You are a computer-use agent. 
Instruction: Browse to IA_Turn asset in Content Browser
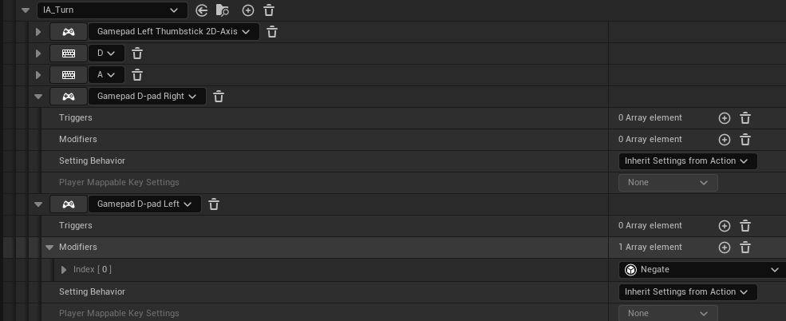coord(223,10)
